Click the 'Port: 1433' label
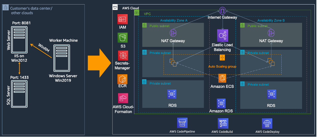Image resolution: width=317 pixels, height=137 pixels. 19,77
